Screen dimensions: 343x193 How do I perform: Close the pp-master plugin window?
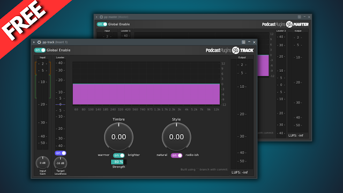coord(309,17)
